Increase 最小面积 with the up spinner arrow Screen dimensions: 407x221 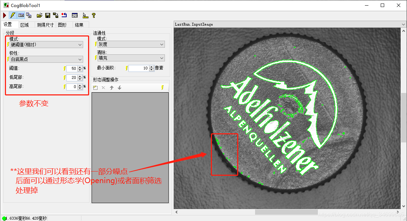pyautogui.click(x=152, y=67)
